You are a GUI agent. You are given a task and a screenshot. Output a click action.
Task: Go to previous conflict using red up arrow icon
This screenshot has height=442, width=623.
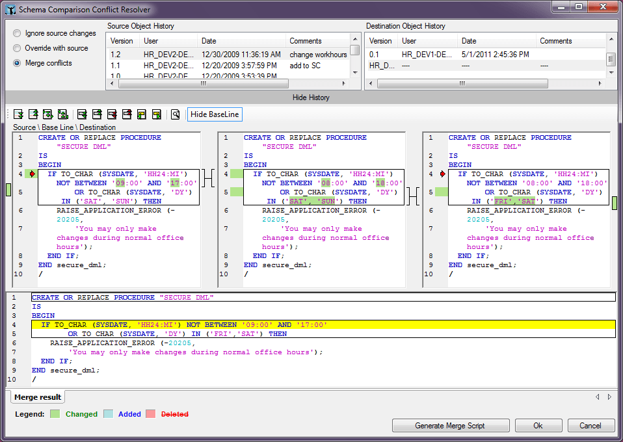pos(127,114)
